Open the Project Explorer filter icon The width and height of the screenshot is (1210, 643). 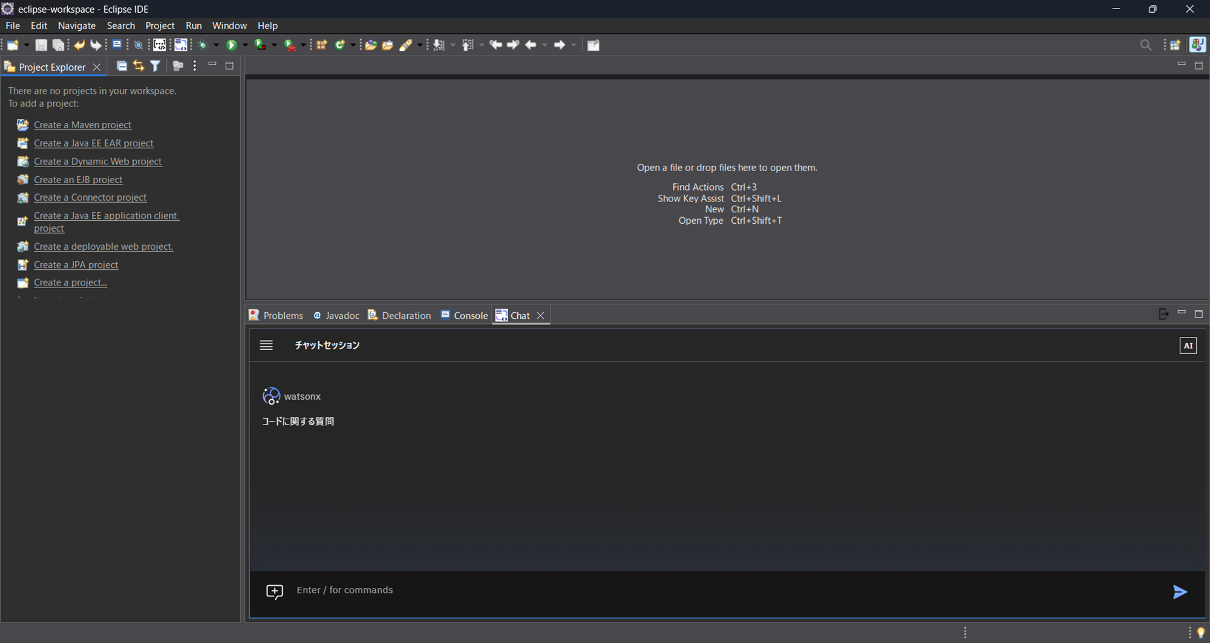[155, 66]
